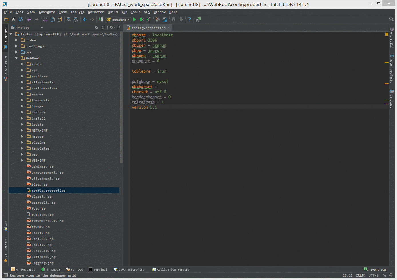This screenshot has height=280, width=397.
Task: Click the blue Help question mark icon
Action: (189, 19)
